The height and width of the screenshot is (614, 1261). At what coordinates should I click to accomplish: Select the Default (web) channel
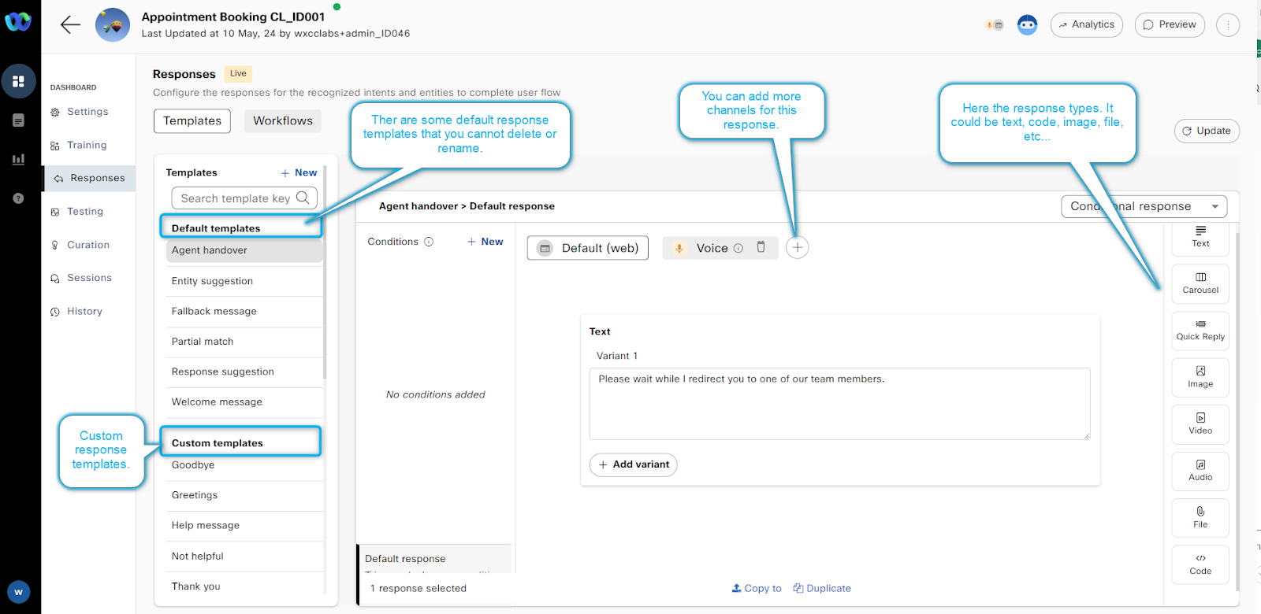click(x=588, y=248)
